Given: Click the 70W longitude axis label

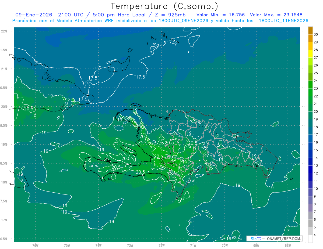Looking at the screenshot, I should pyautogui.click(x=225, y=246).
